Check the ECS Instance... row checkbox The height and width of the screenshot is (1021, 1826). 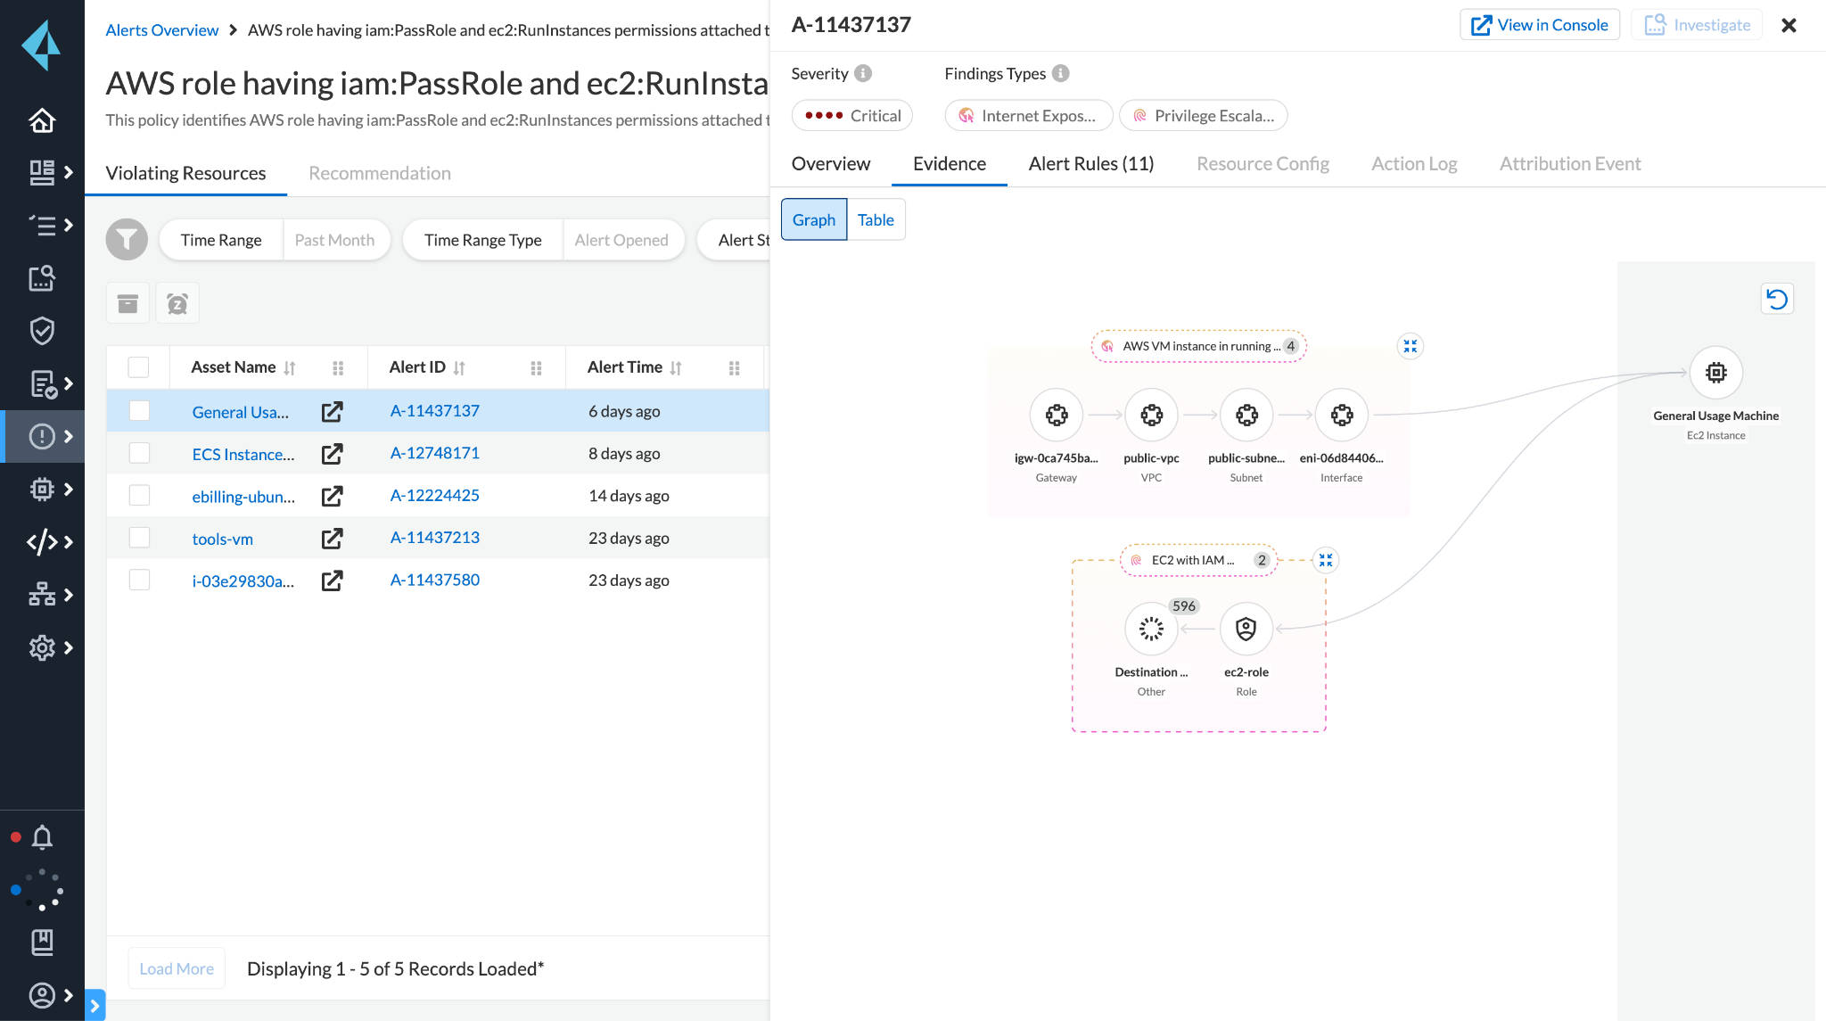[139, 453]
